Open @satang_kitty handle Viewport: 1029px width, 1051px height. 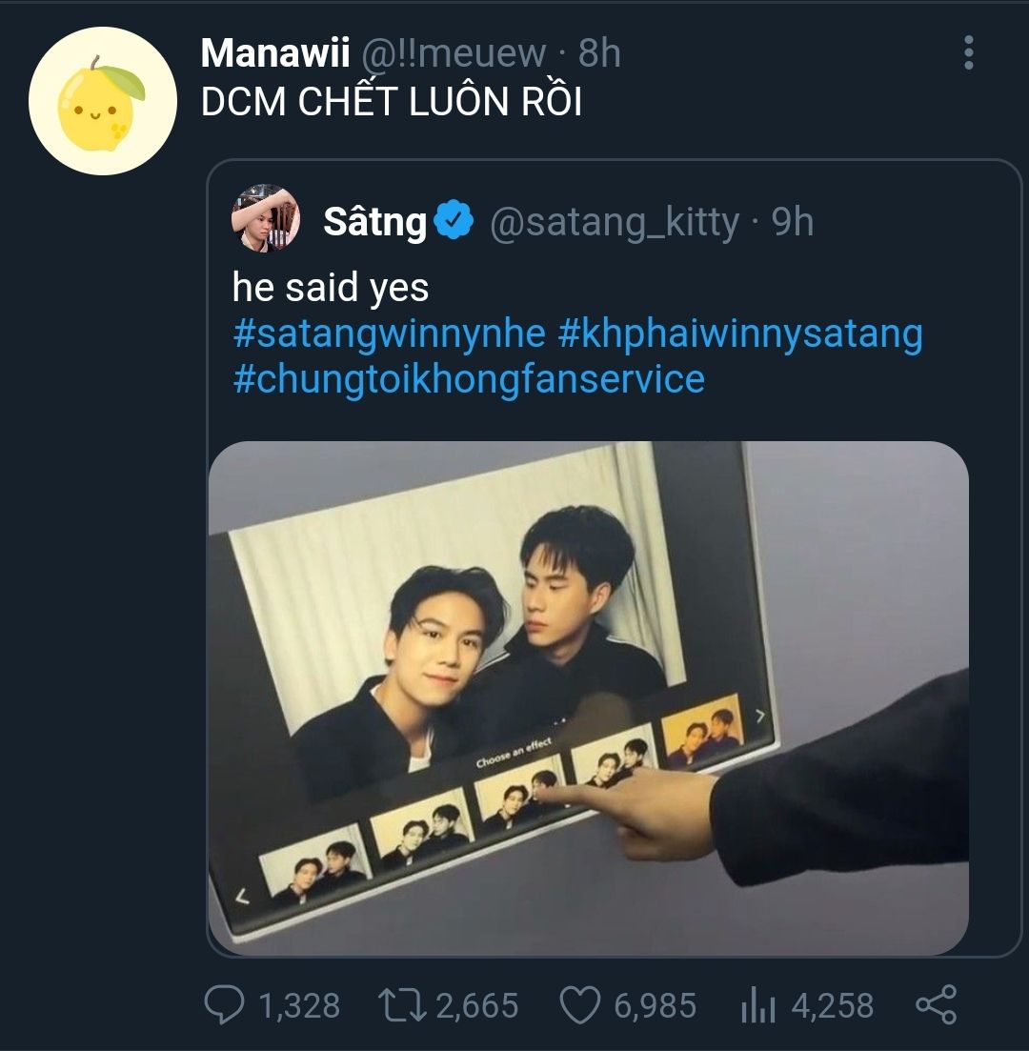(x=615, y=222)
